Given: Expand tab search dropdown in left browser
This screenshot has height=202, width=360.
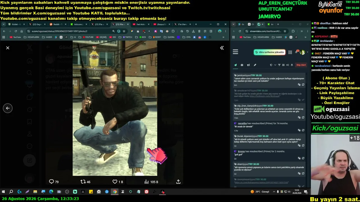Looking at the screenshot, I should click(x=4, y=24).
